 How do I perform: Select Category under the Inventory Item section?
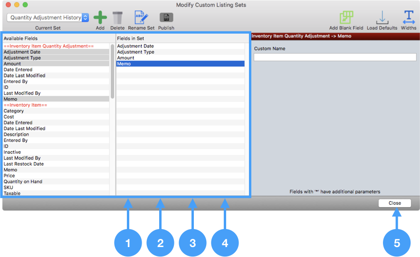[x=14, y=111]
